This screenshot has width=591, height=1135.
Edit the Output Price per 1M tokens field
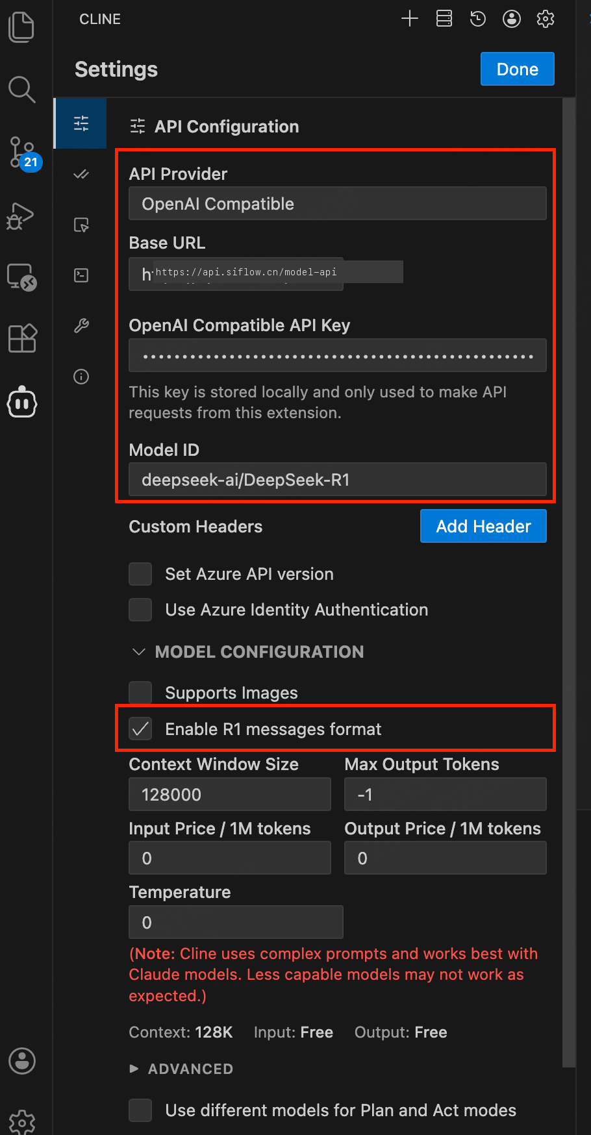pyautogui.click(x=446, y=858)
